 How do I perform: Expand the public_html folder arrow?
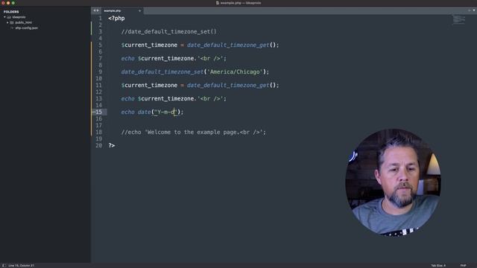tap(7, 22)
